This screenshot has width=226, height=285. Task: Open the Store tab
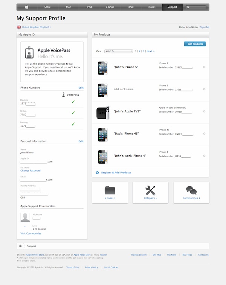click(x=47, y=7)
